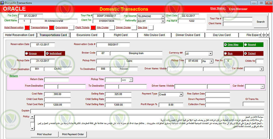Viewport: 273px width, 139px height.
Task: Click the Search button
Action: (260, 22)
